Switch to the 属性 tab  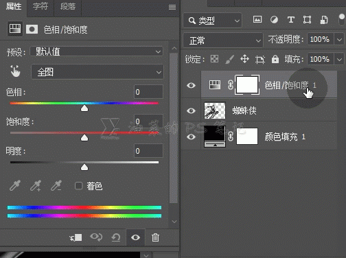point(14,7)
